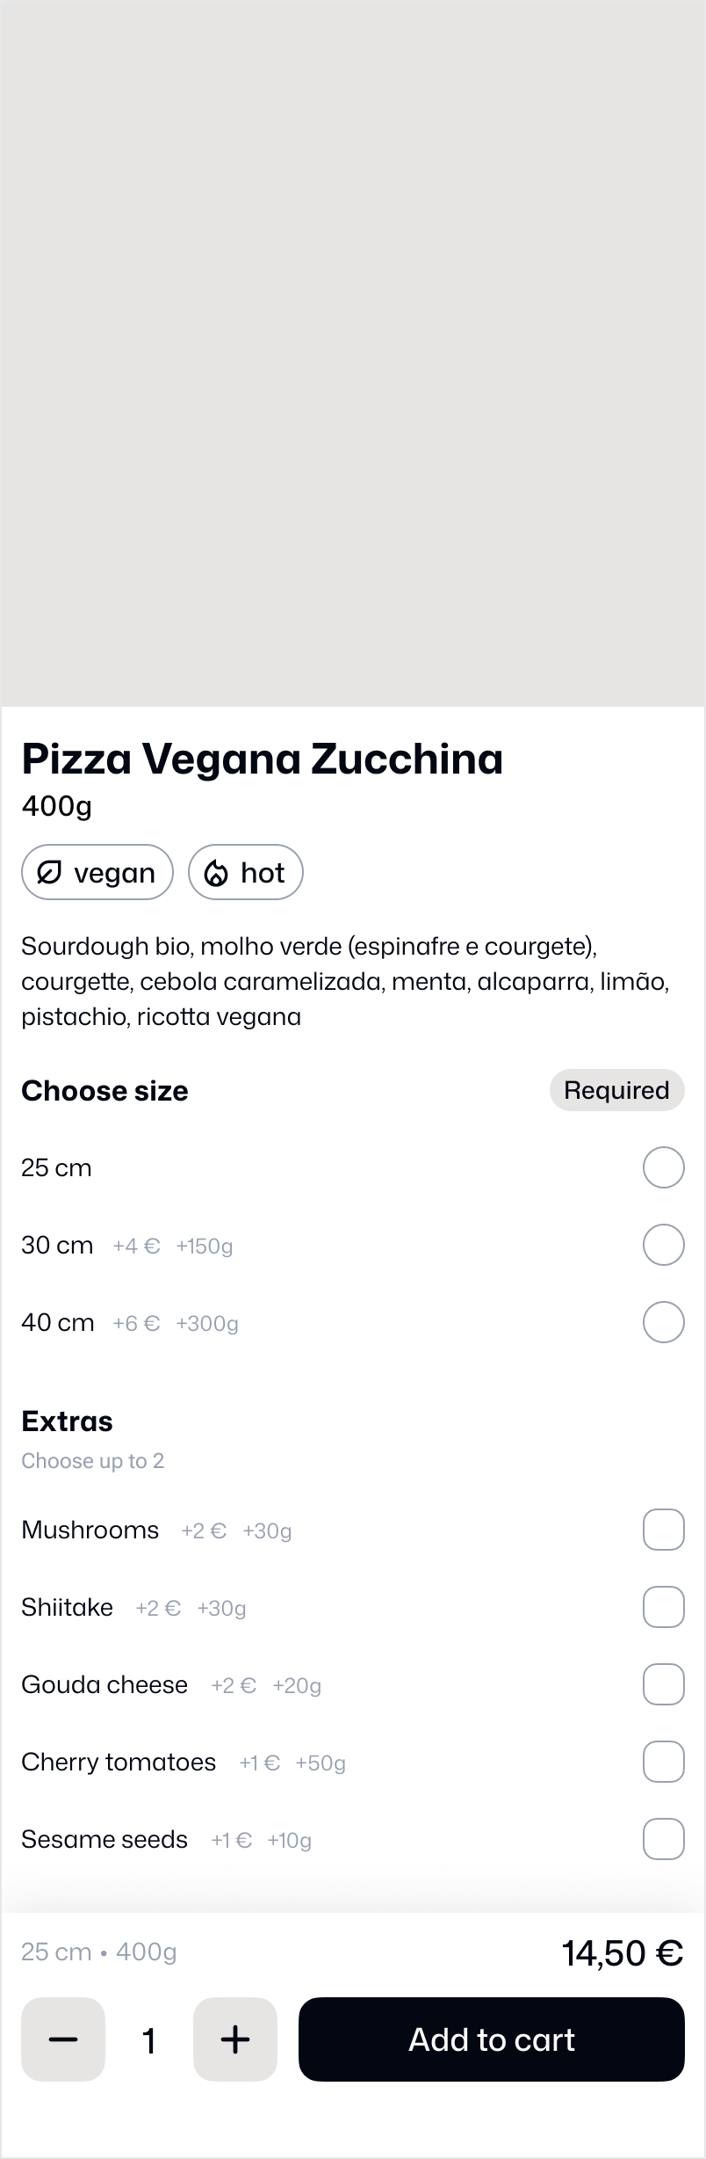Screen dimensions: 706x2159
Task: Tap the hot tag pill
Action: tap(246, 872)
